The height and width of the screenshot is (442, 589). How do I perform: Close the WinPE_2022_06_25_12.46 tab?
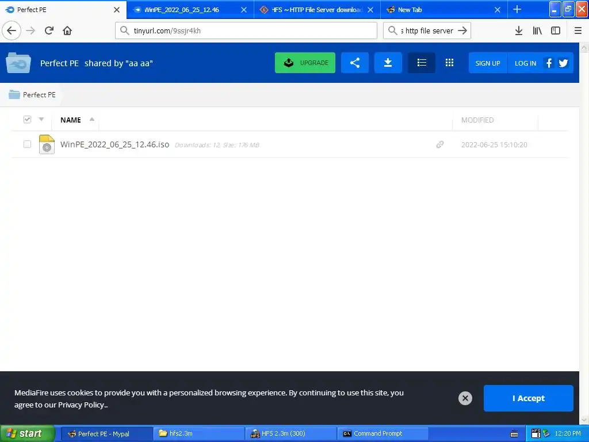244,10
